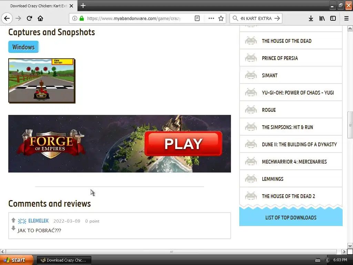Click the vertical scrollbar up arrow

350,28
